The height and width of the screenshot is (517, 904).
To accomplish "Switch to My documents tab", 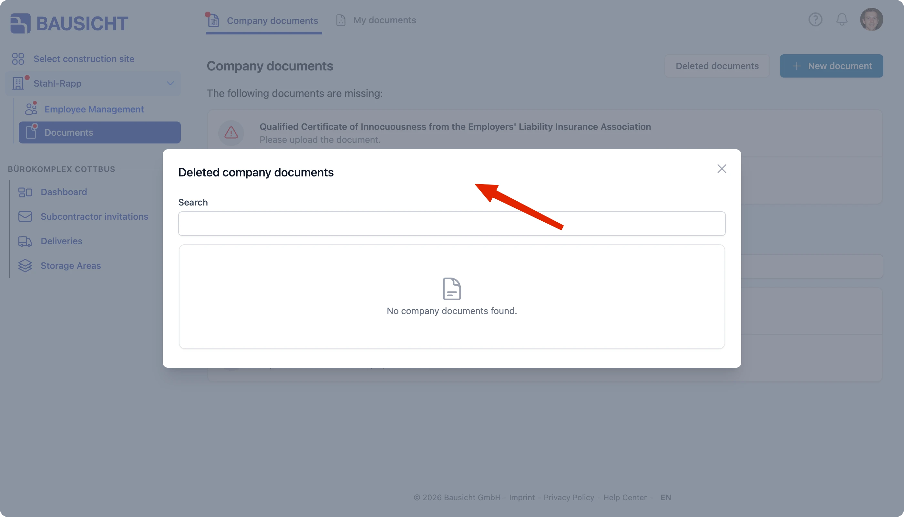I will click(x=376, y=20).
